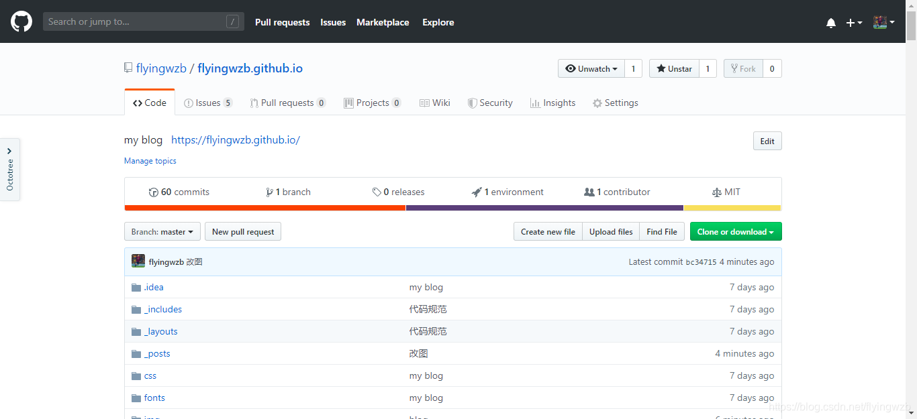The image size is (917, 419).
Task: Open the Branch: master dropdown
Action: [162, 231]
